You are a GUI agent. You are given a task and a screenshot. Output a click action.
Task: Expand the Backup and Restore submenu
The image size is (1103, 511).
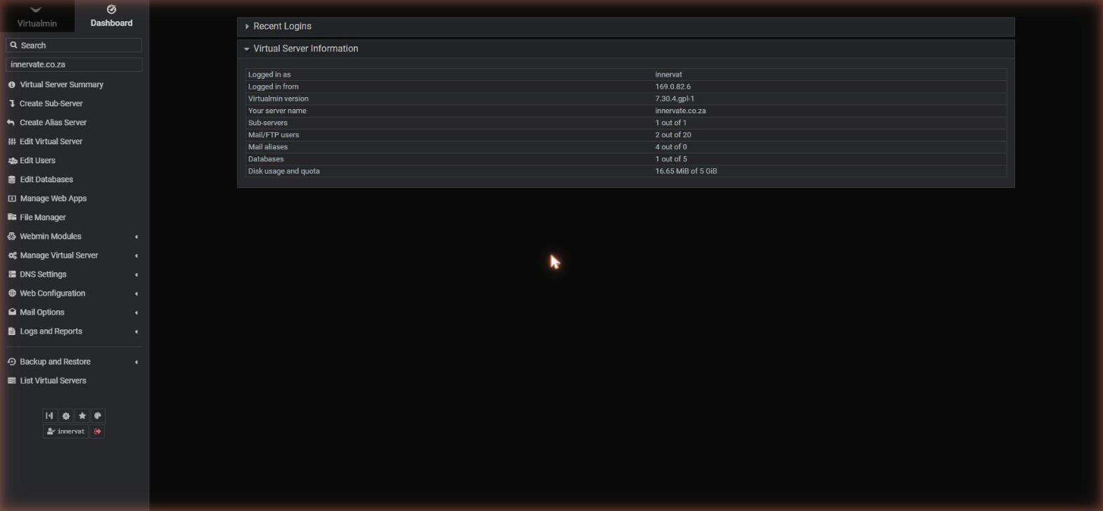74,362
